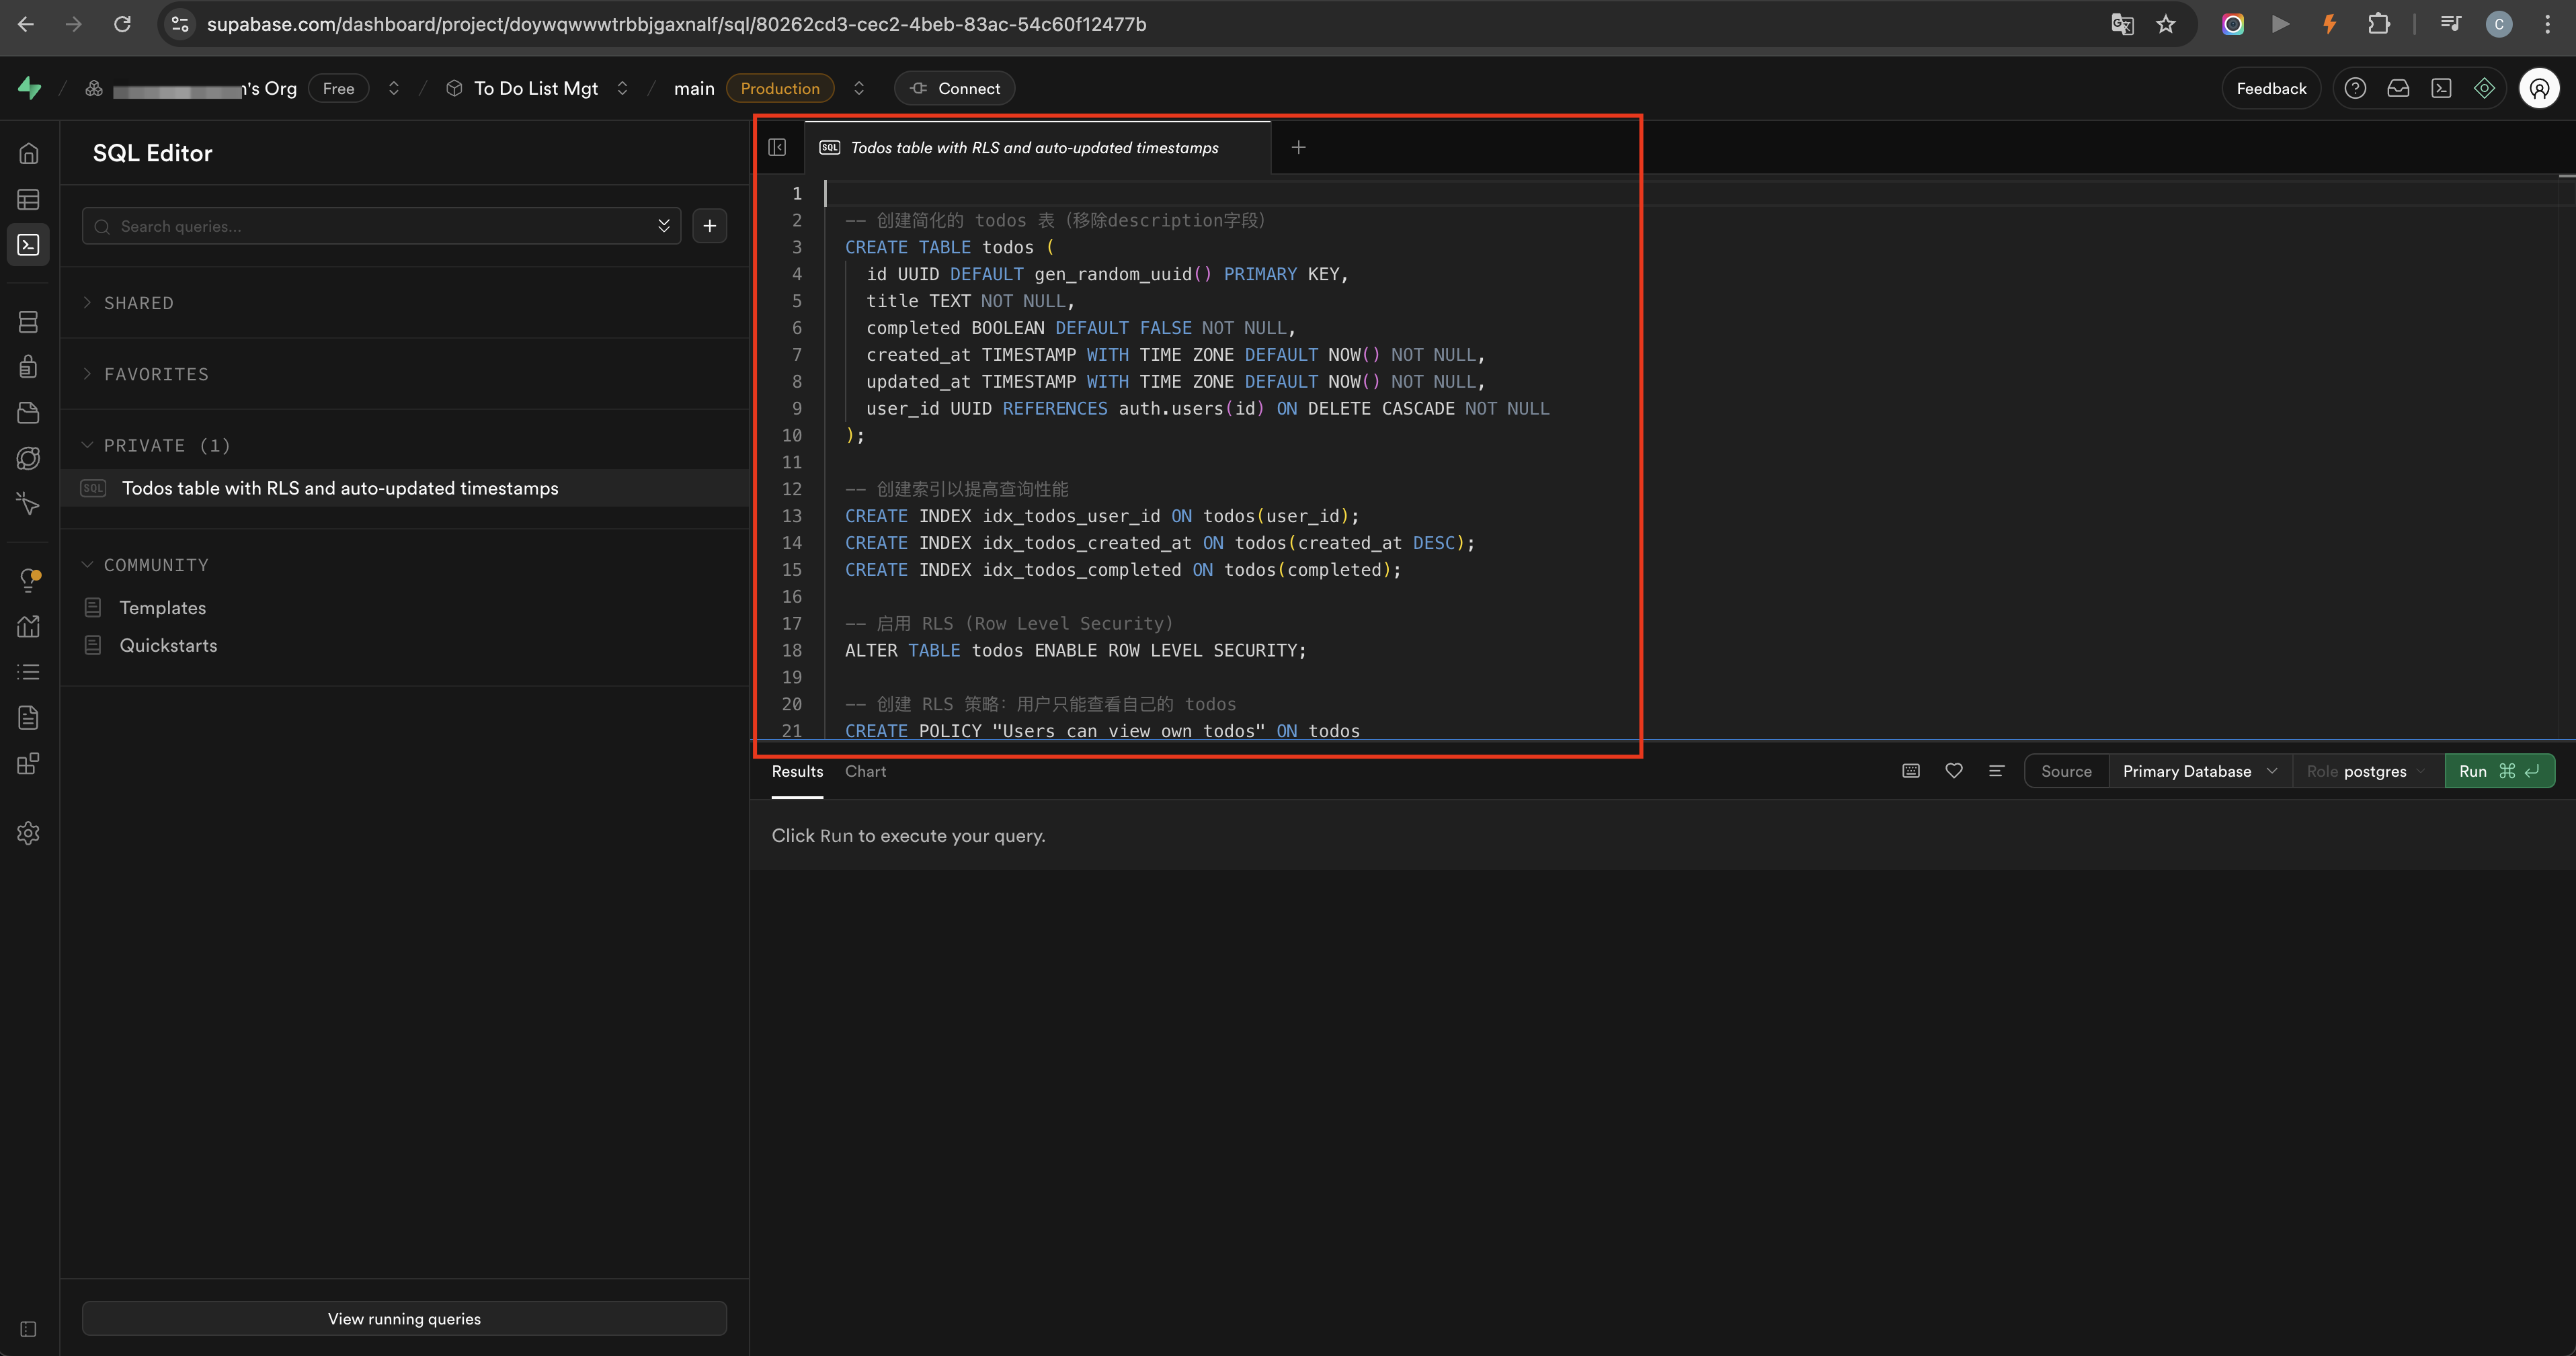Bookmark page with the star icon
This screenshot has height=1356, width=2576.
pos(2166,24)
